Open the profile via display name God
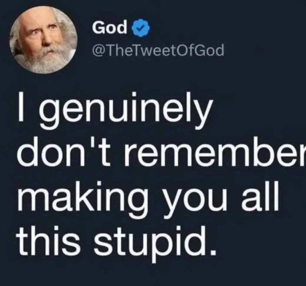The image size is (306, 286). point(110,27)
